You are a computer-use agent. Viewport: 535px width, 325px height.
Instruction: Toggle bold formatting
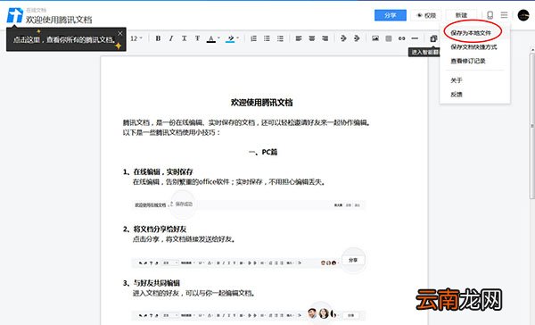(x=158, y=38)
